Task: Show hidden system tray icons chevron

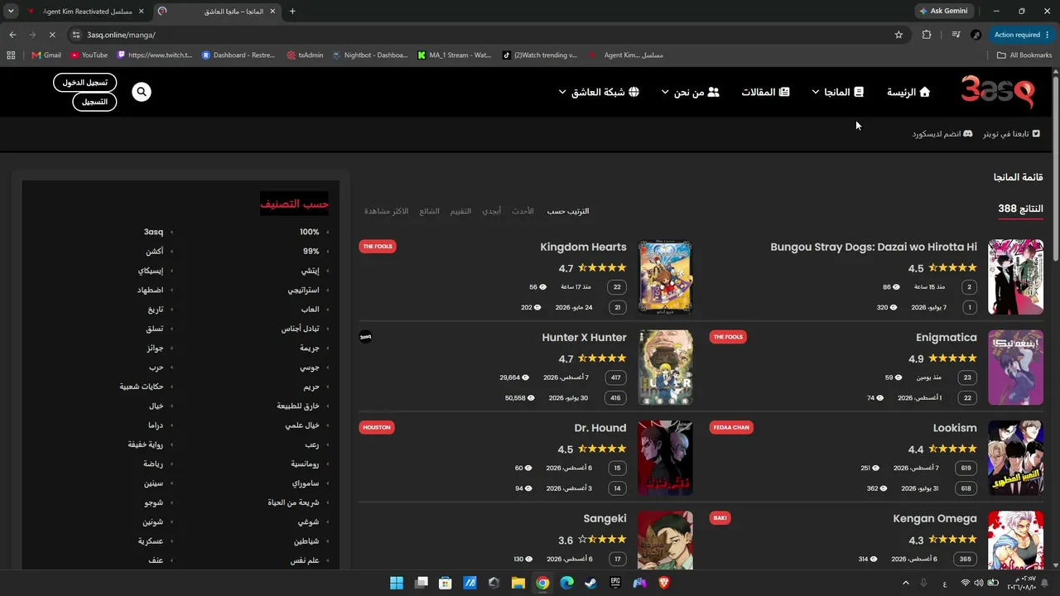Action: click(x=905, y=583)
